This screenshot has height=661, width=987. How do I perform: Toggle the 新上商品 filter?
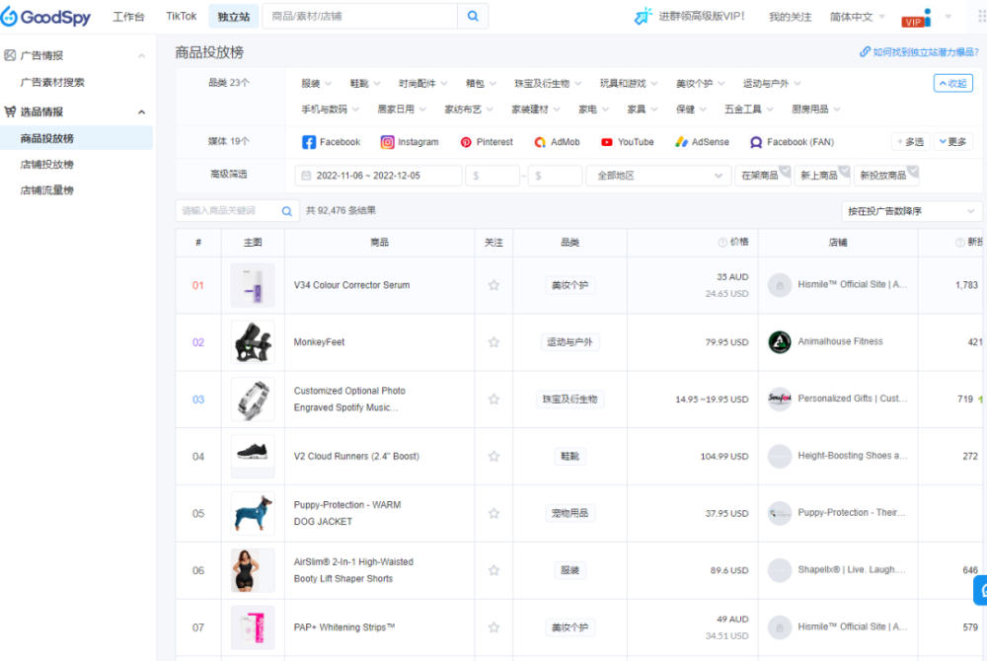822,176
